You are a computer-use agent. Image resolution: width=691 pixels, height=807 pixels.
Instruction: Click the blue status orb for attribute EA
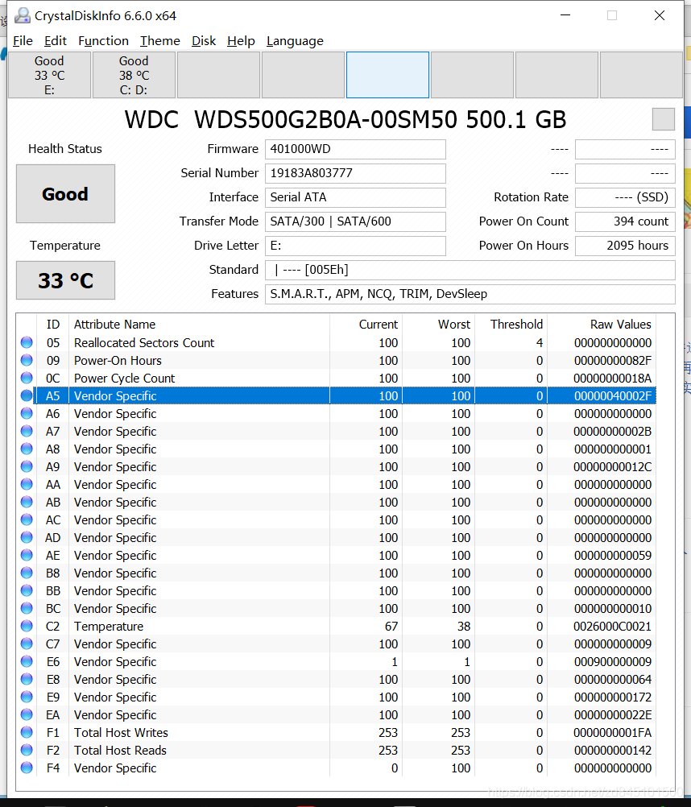point(27,714)
